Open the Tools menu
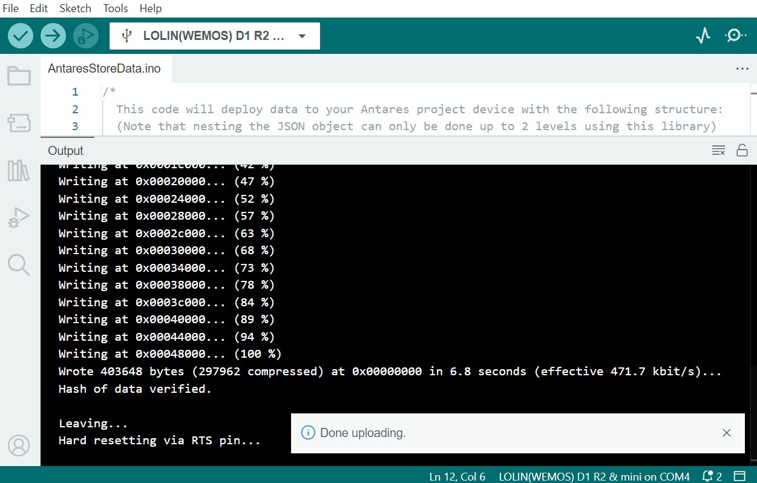This screenshot has width=757, height=483. (x=115, y=8)
